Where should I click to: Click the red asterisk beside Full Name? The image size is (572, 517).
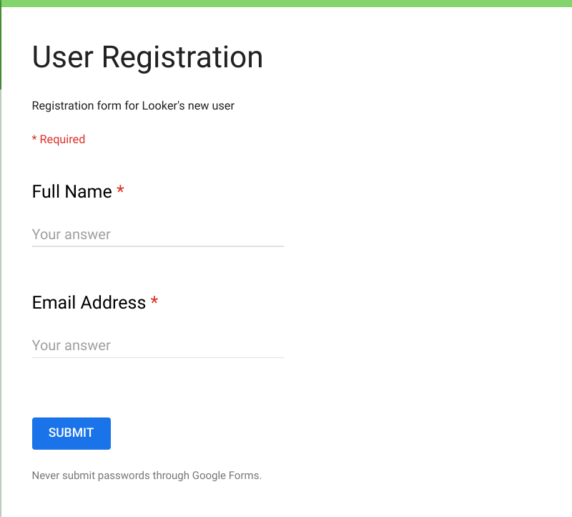[x=121, y=190]
